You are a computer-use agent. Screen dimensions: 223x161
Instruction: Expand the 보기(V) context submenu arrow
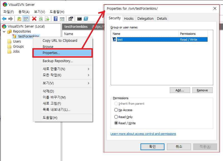88,83
